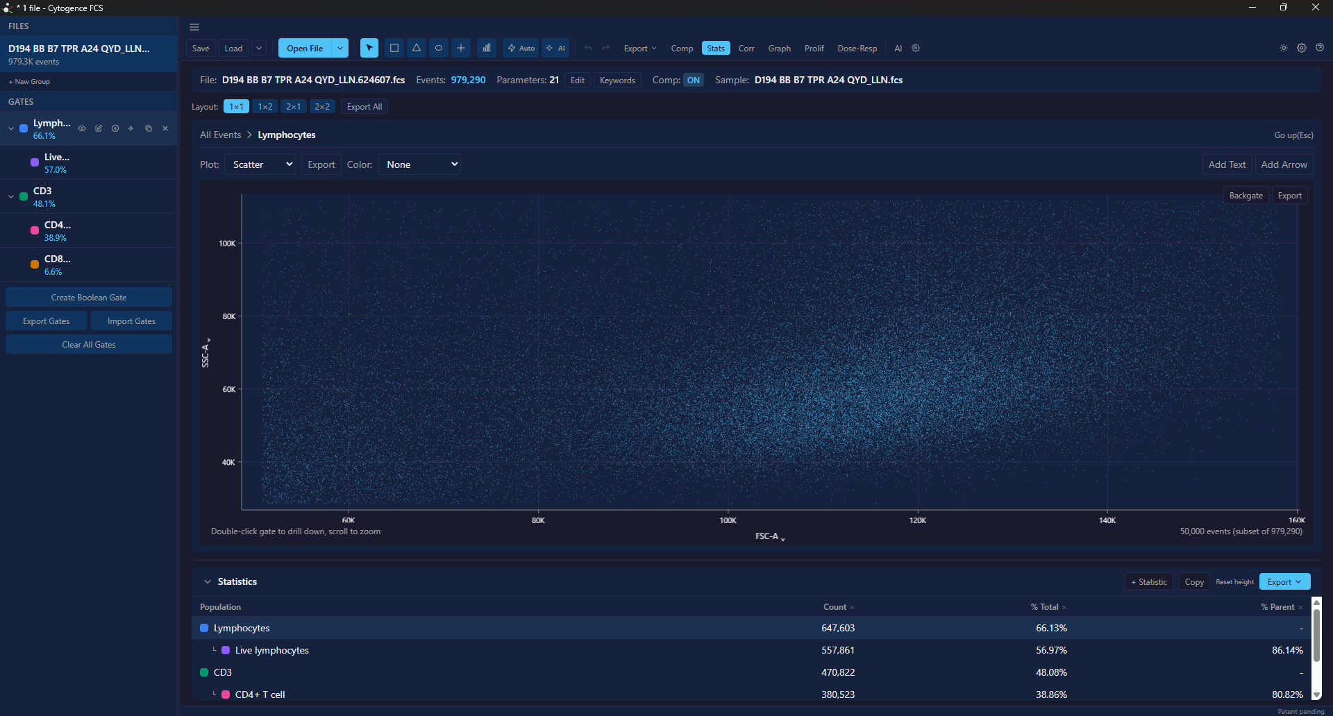Screen dimensions: 1333x716
Task: Click the Backgate button
Action: (x=1246, y=196)
